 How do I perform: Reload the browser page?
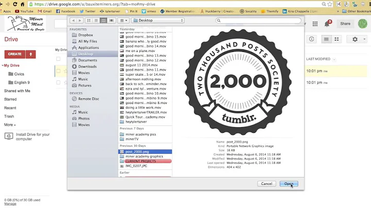pyautogui.click(x=15, y=4)
